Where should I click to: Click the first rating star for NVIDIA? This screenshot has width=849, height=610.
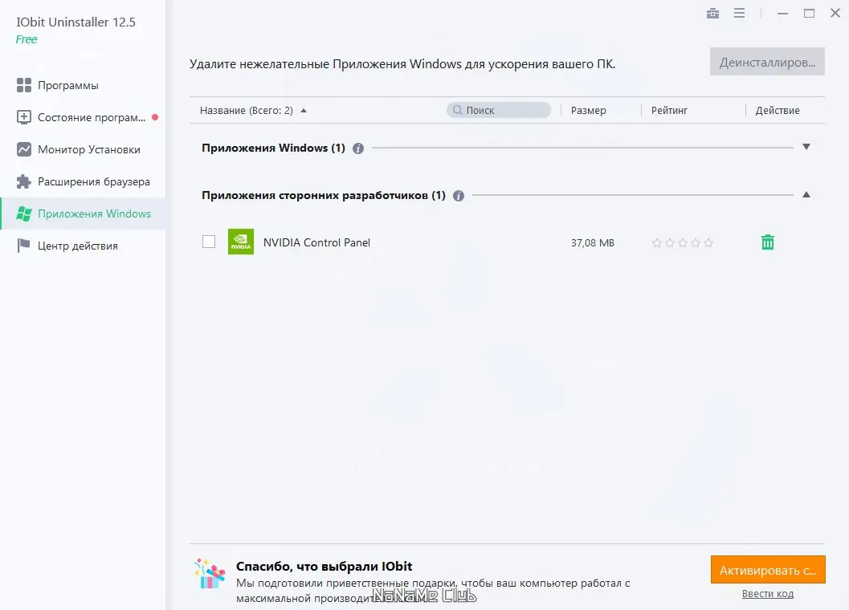[657, 243]
